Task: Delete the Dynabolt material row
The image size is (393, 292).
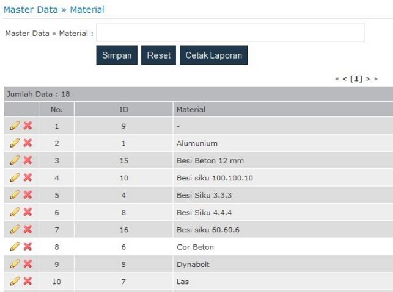Action: pyautogui.click(x=28, y=265)
